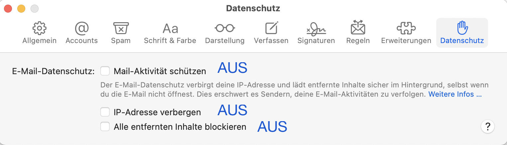Enable Mail-Aktivität schützen checkbox

click(x=105, y=71)
